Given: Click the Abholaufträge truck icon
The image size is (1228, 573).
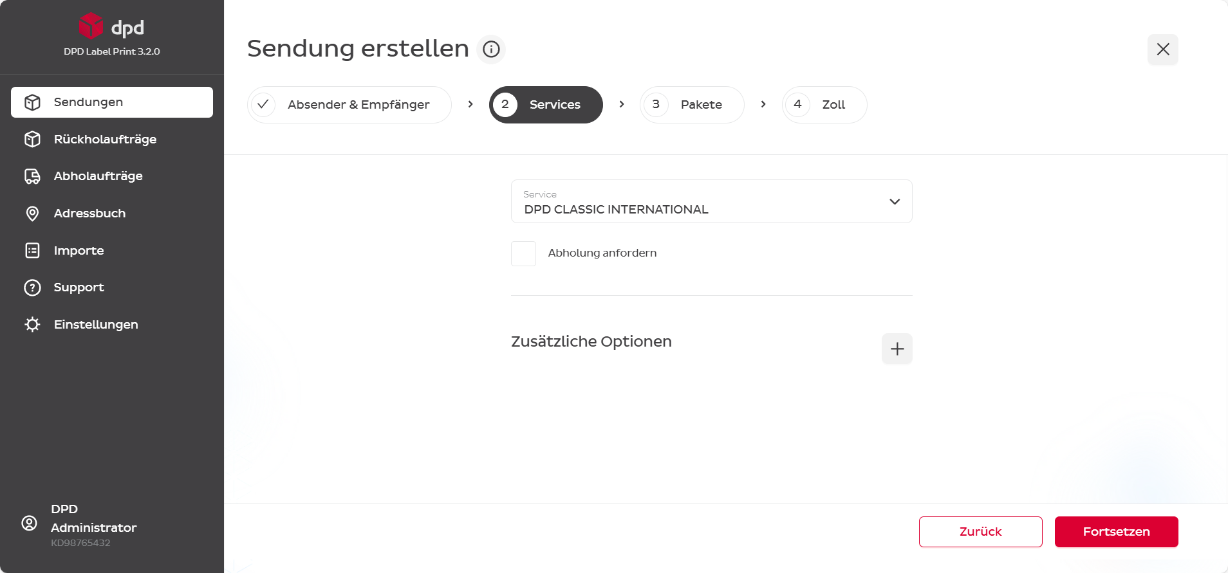Looking at the screenshot, I should 32,176.
